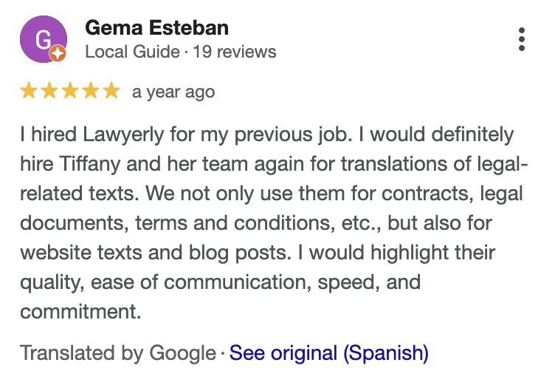This screenshot has width=555, height=368.
Task: Click the fifth rating star
Action: (111, 91)
